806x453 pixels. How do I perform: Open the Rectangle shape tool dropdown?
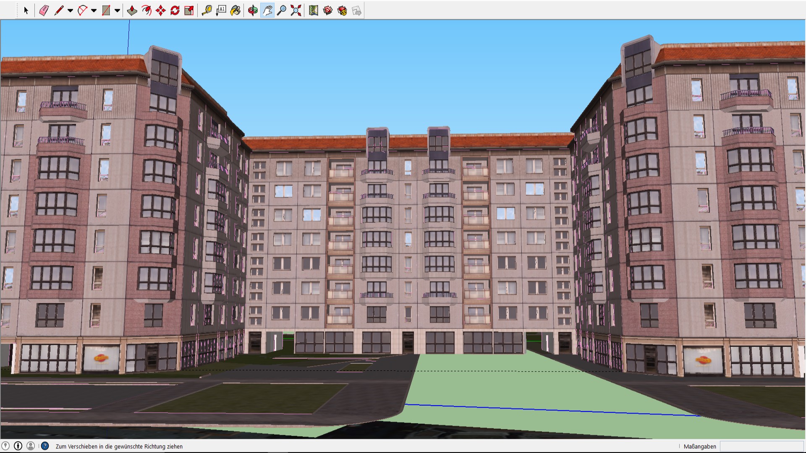(117, 10)
